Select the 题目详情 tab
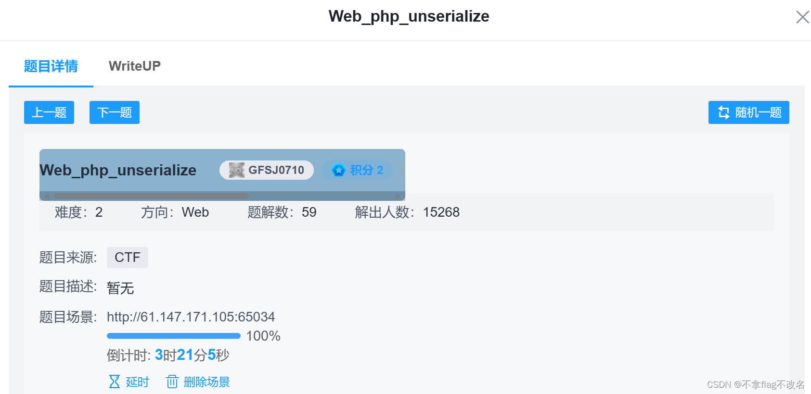Viewport: 811px width, 394px height. [x=51, y=66]
